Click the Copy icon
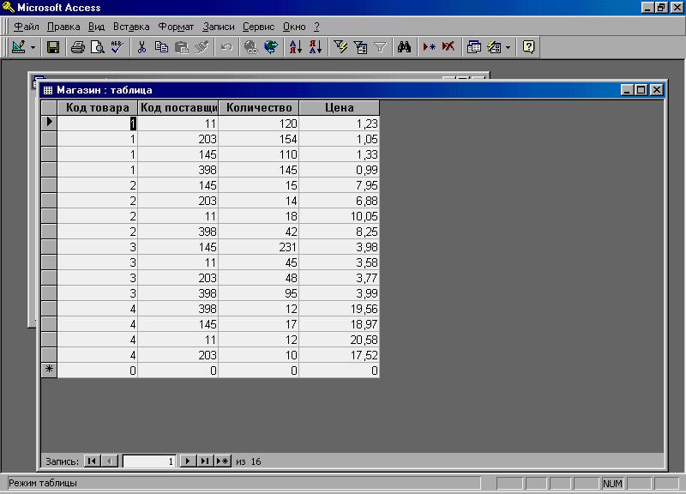 (161, 47)
